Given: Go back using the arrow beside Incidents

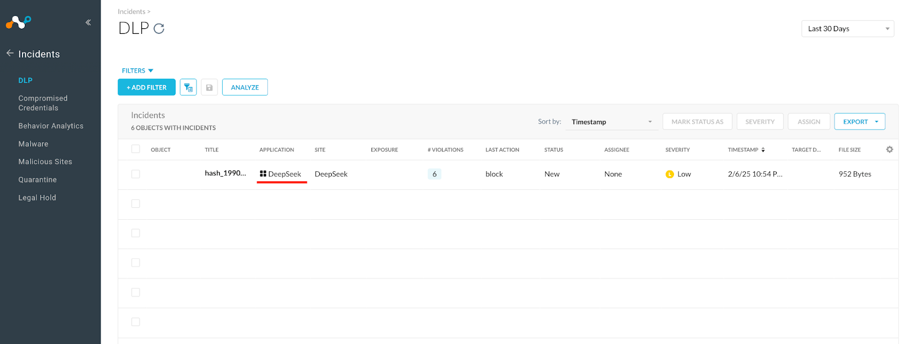Looking at the screenshot, I should pos(10,53).
